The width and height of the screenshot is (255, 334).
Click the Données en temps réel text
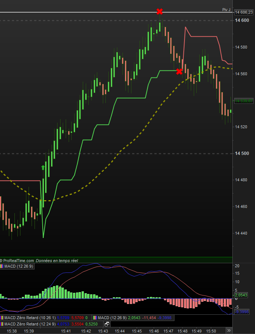point(57,261)
